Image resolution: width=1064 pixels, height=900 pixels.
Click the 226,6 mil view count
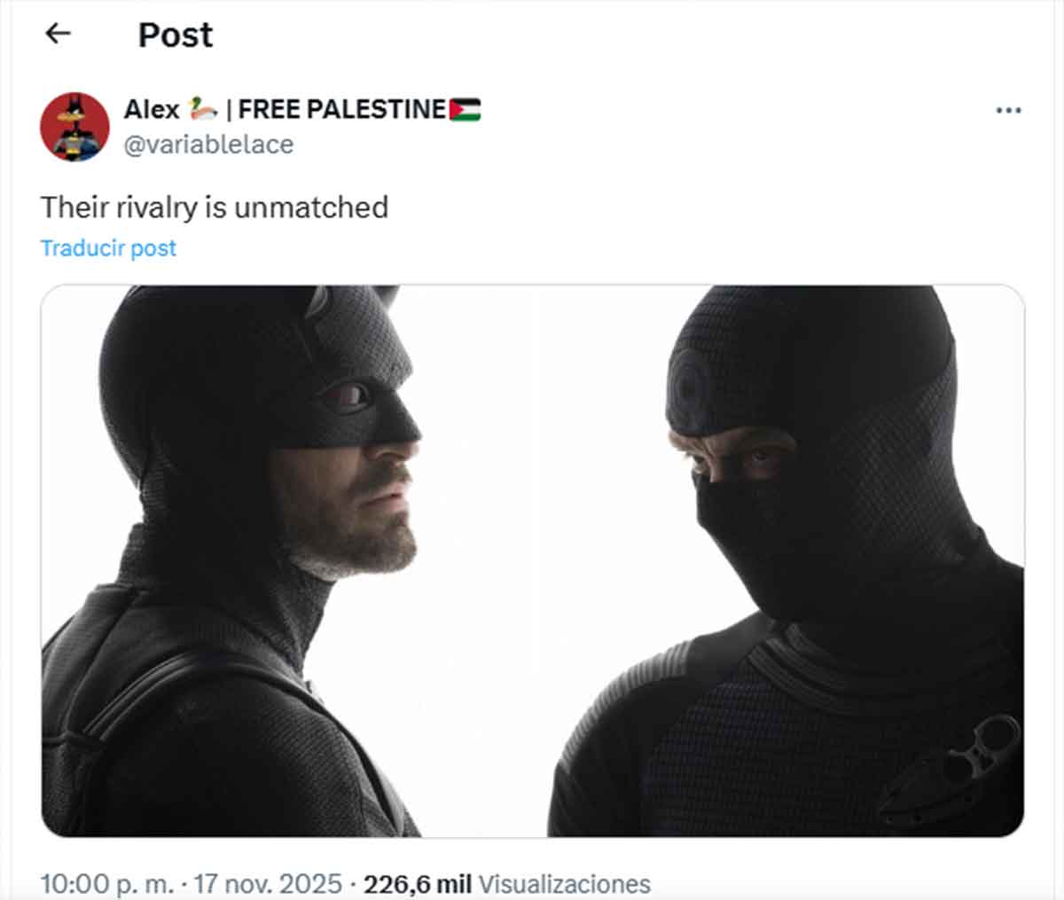418,883
